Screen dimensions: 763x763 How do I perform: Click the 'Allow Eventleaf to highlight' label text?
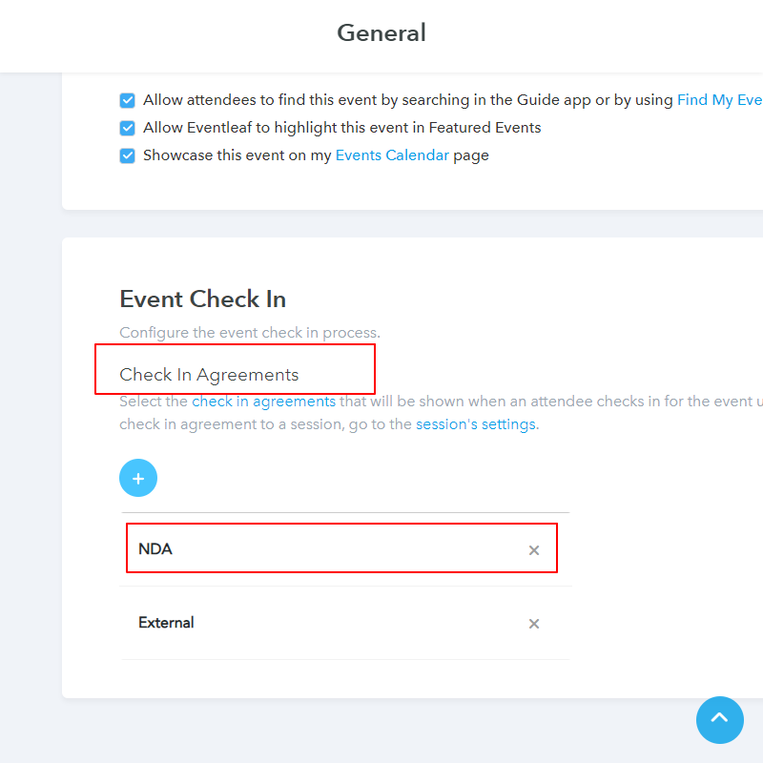click(341, 128)
